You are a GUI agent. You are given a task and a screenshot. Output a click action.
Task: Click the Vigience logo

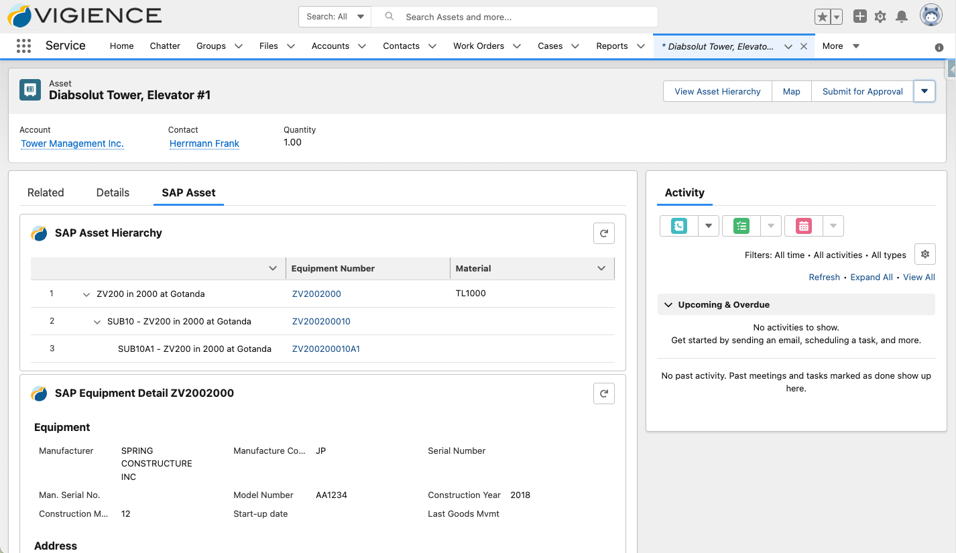coord(84,16)
